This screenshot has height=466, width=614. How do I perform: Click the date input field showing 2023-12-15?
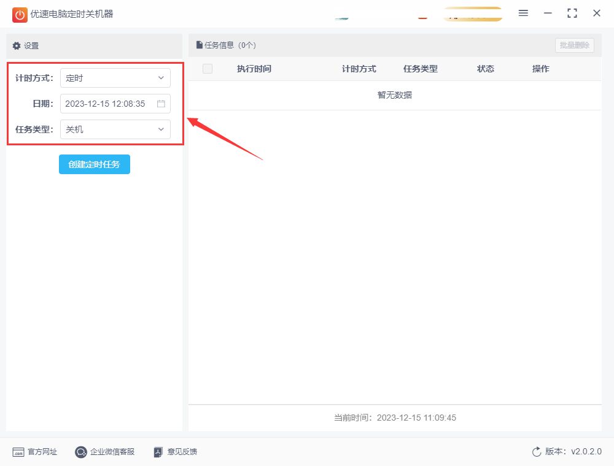pyautogui.click(x=115, y=104)
